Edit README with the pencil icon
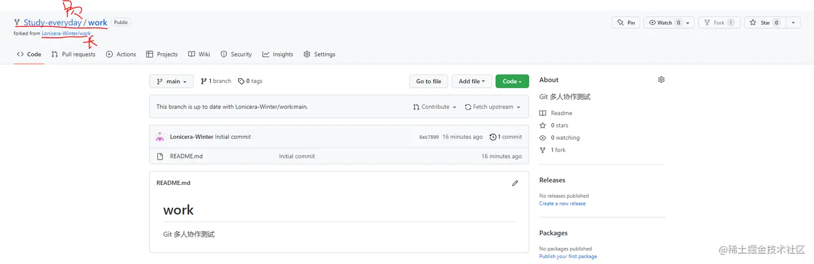The image size is (814, 264). pyautogui.click(x=515, y=183)
